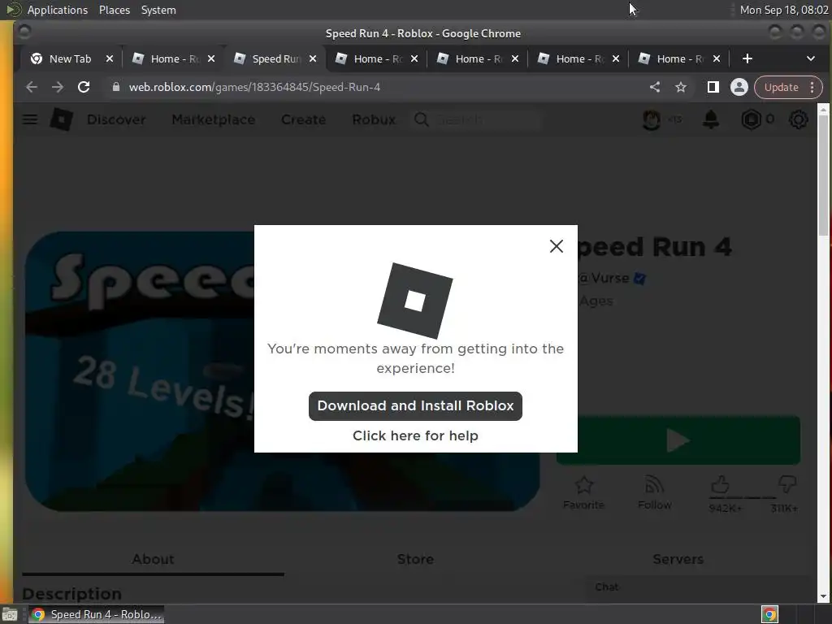
Task: Open Create in Roblox header
Action: 304,120
